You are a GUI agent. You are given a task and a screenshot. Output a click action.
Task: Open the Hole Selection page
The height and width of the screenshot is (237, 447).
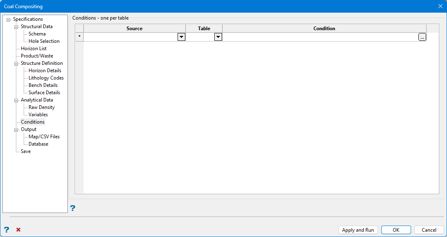pyautogui.click(x=44, y=41)
